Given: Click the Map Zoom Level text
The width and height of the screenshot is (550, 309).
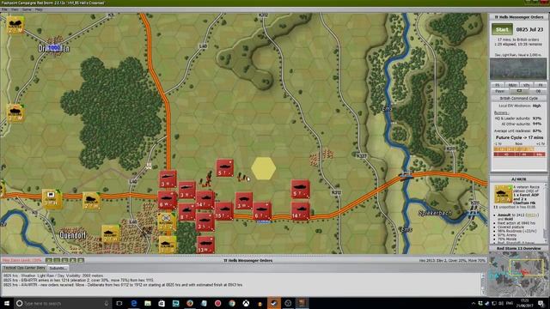Looking at the screenshot, I should (21, 260).
